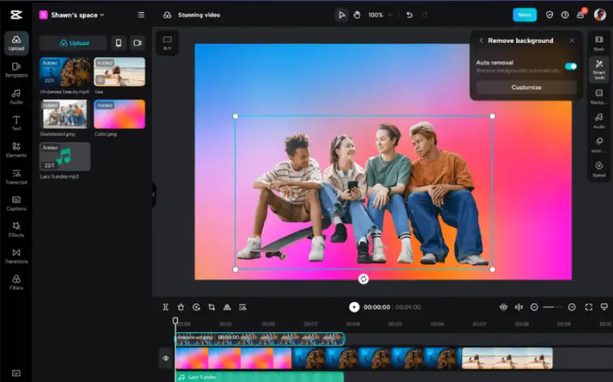Screen dimensions: 613x382
Task: Click the timeline preview axis split icon
Action: click(x=519, y=307)
